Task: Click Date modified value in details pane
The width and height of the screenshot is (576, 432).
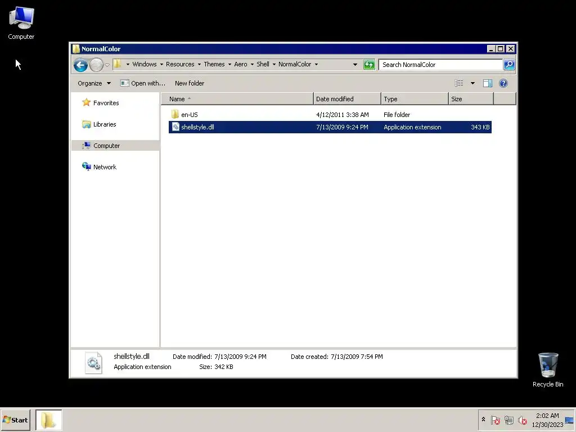Action: pos(240,357)
